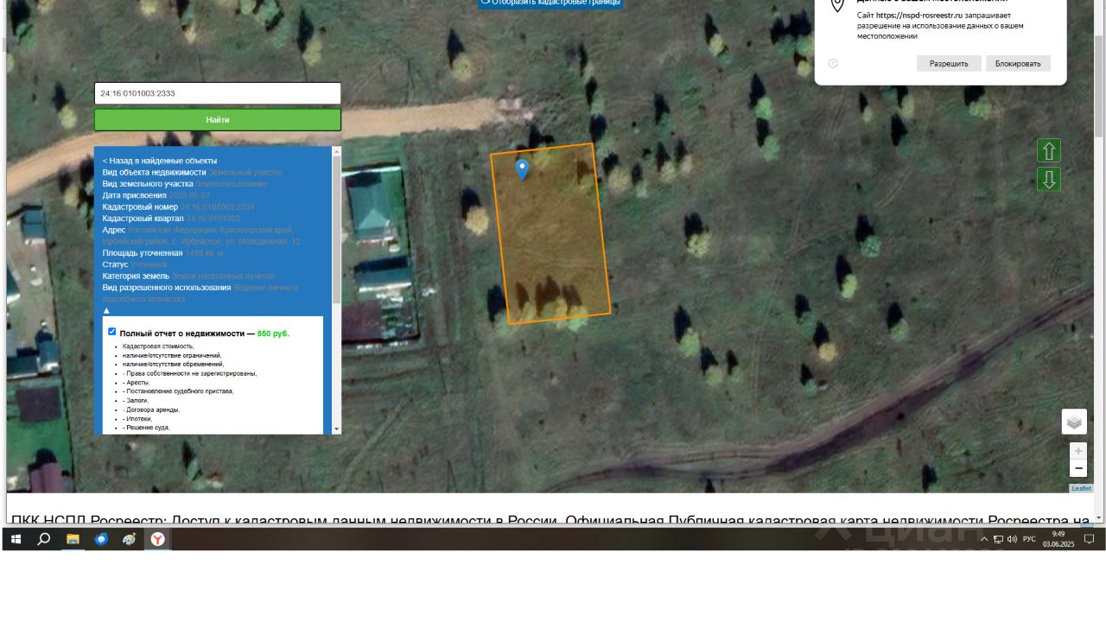1106x622 pixels.
Task: Open the notification center icon
Action: [1090, 539]
